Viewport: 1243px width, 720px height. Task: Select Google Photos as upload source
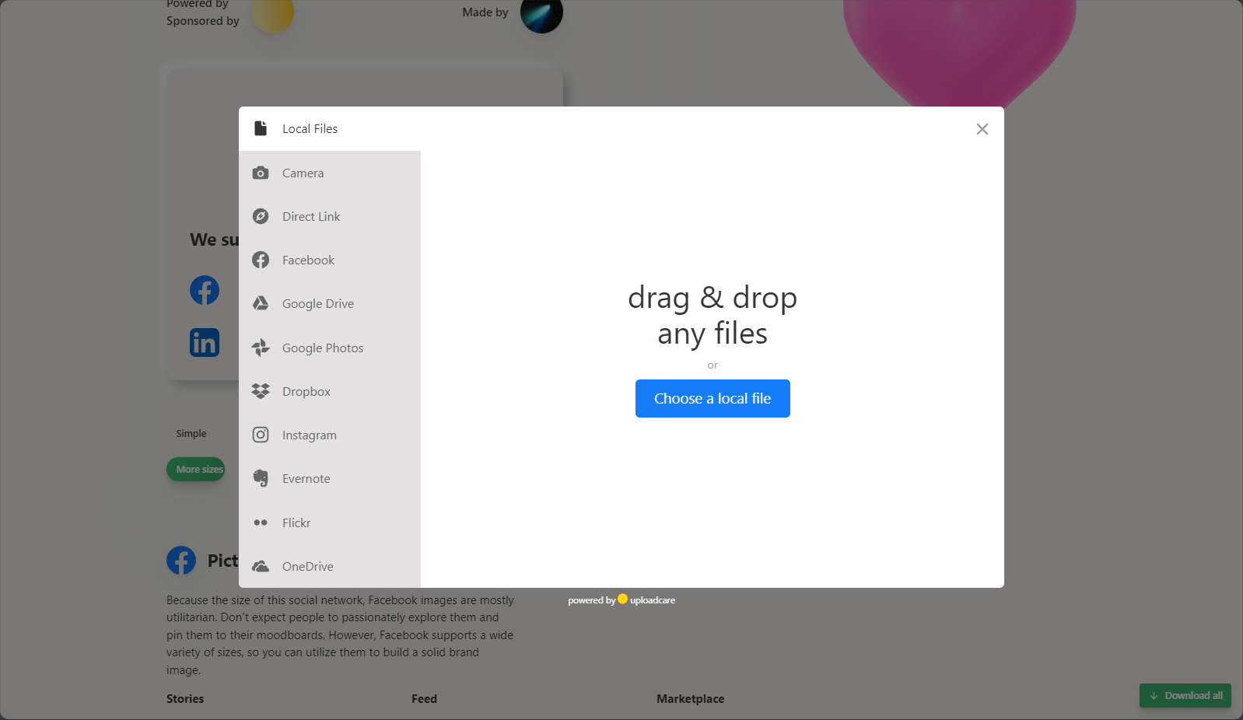pyautogui.click(x=330, y=348)
